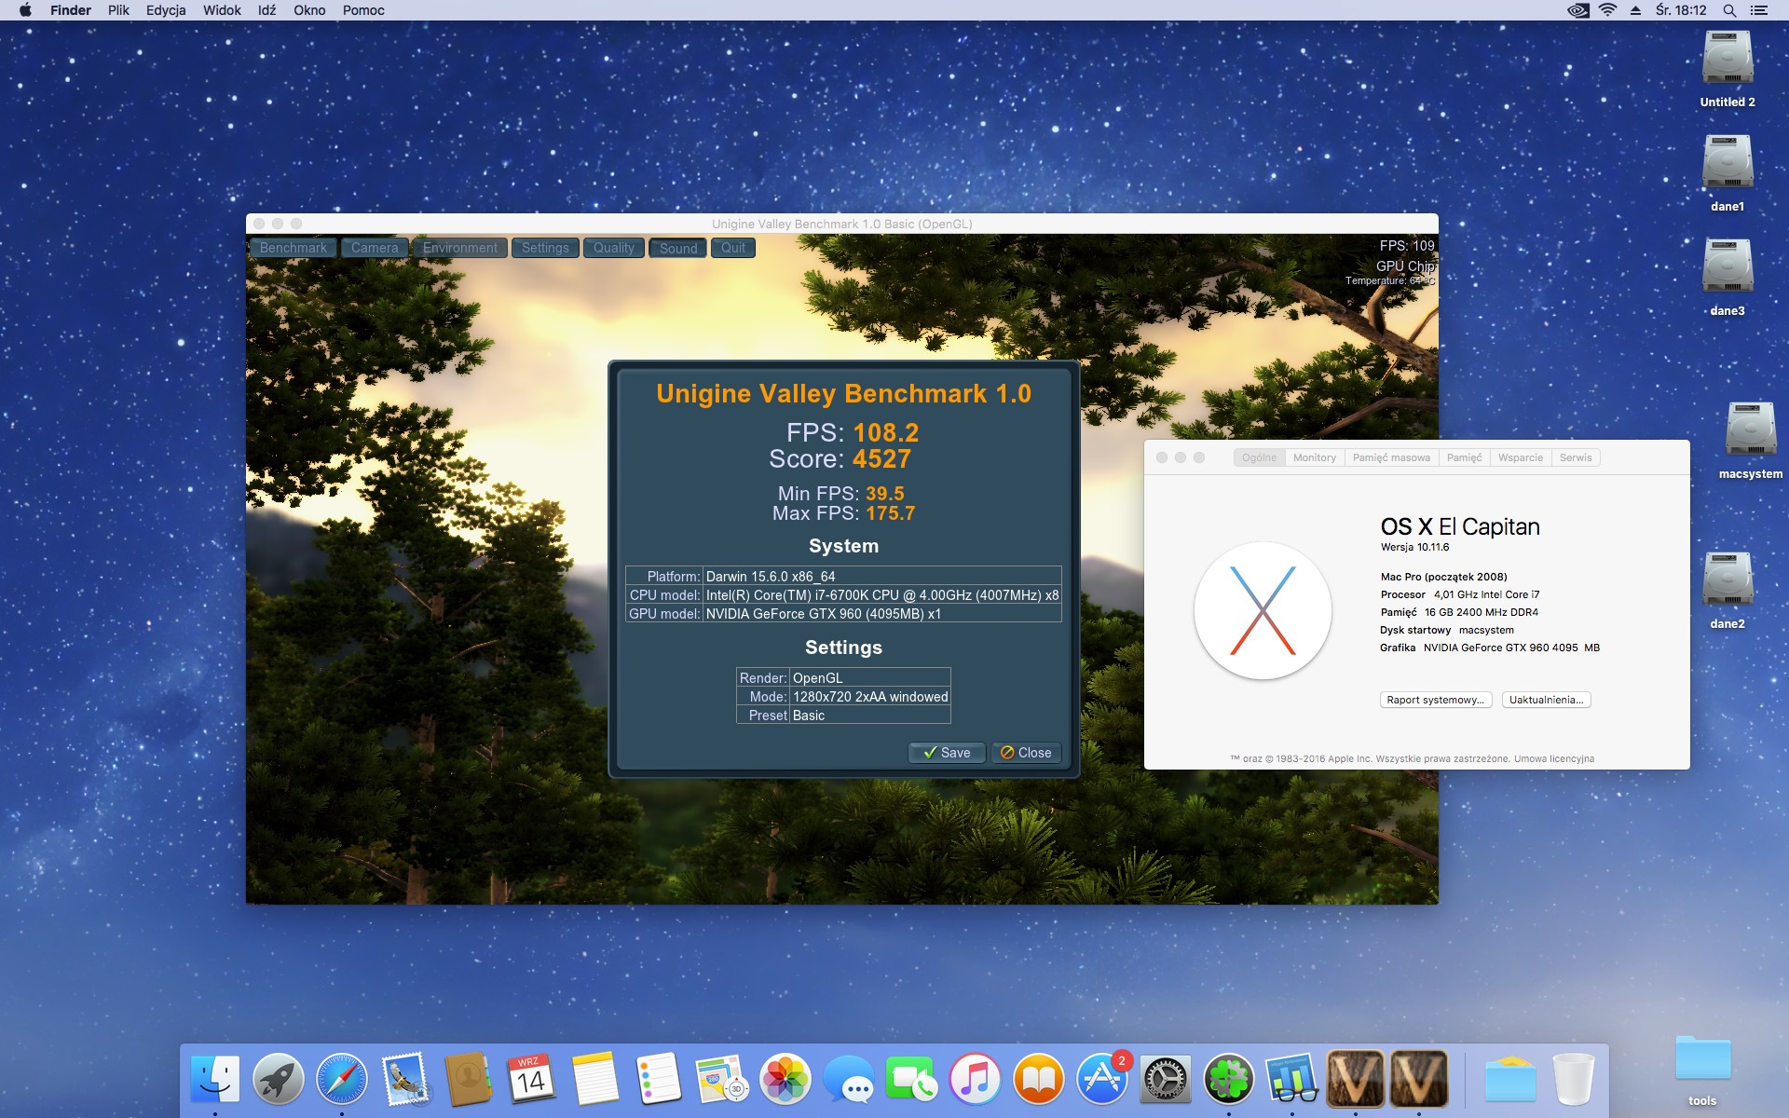
Task: Save the benchmark results
Action: click(947, 753)
